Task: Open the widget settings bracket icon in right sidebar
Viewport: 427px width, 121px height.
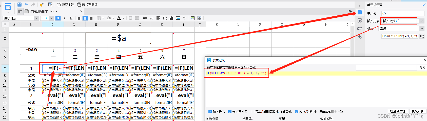Action: [360, 29]
